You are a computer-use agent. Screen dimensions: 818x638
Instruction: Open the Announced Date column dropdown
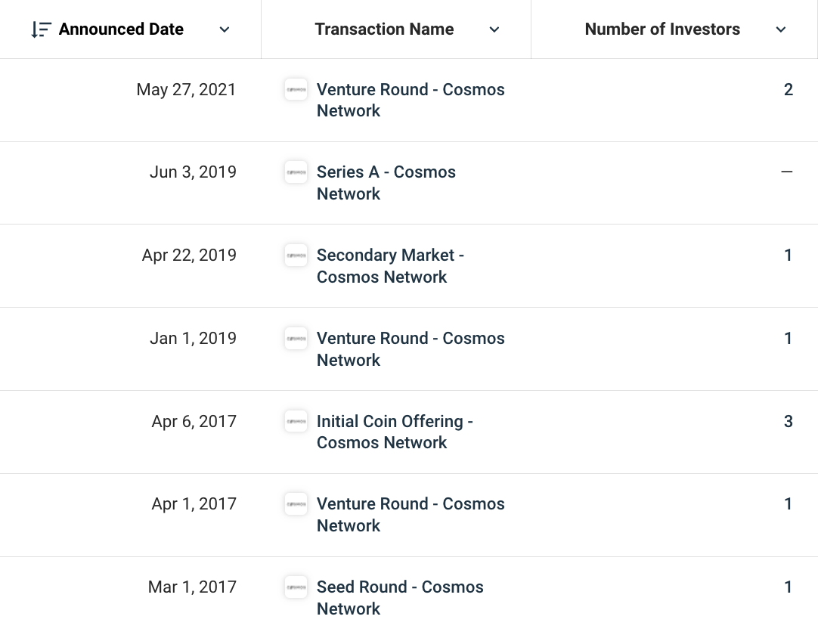click(x=225, y=29)
